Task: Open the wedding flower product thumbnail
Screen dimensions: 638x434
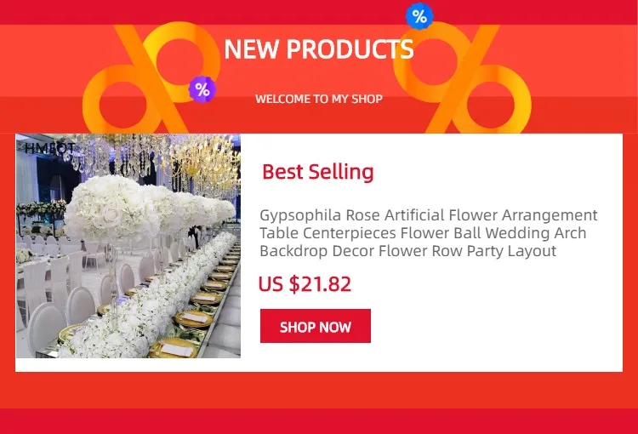Action: point(128,246)
